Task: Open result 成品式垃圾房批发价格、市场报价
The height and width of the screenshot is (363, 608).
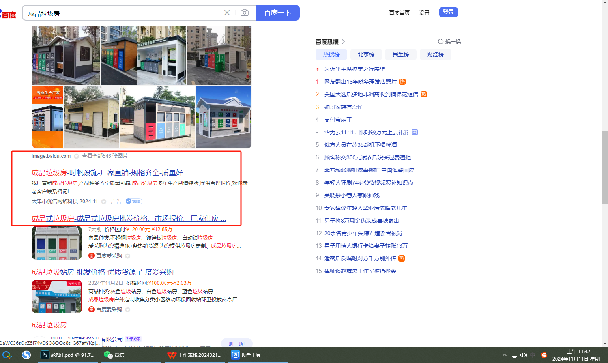Action: [x=129, y=218]
